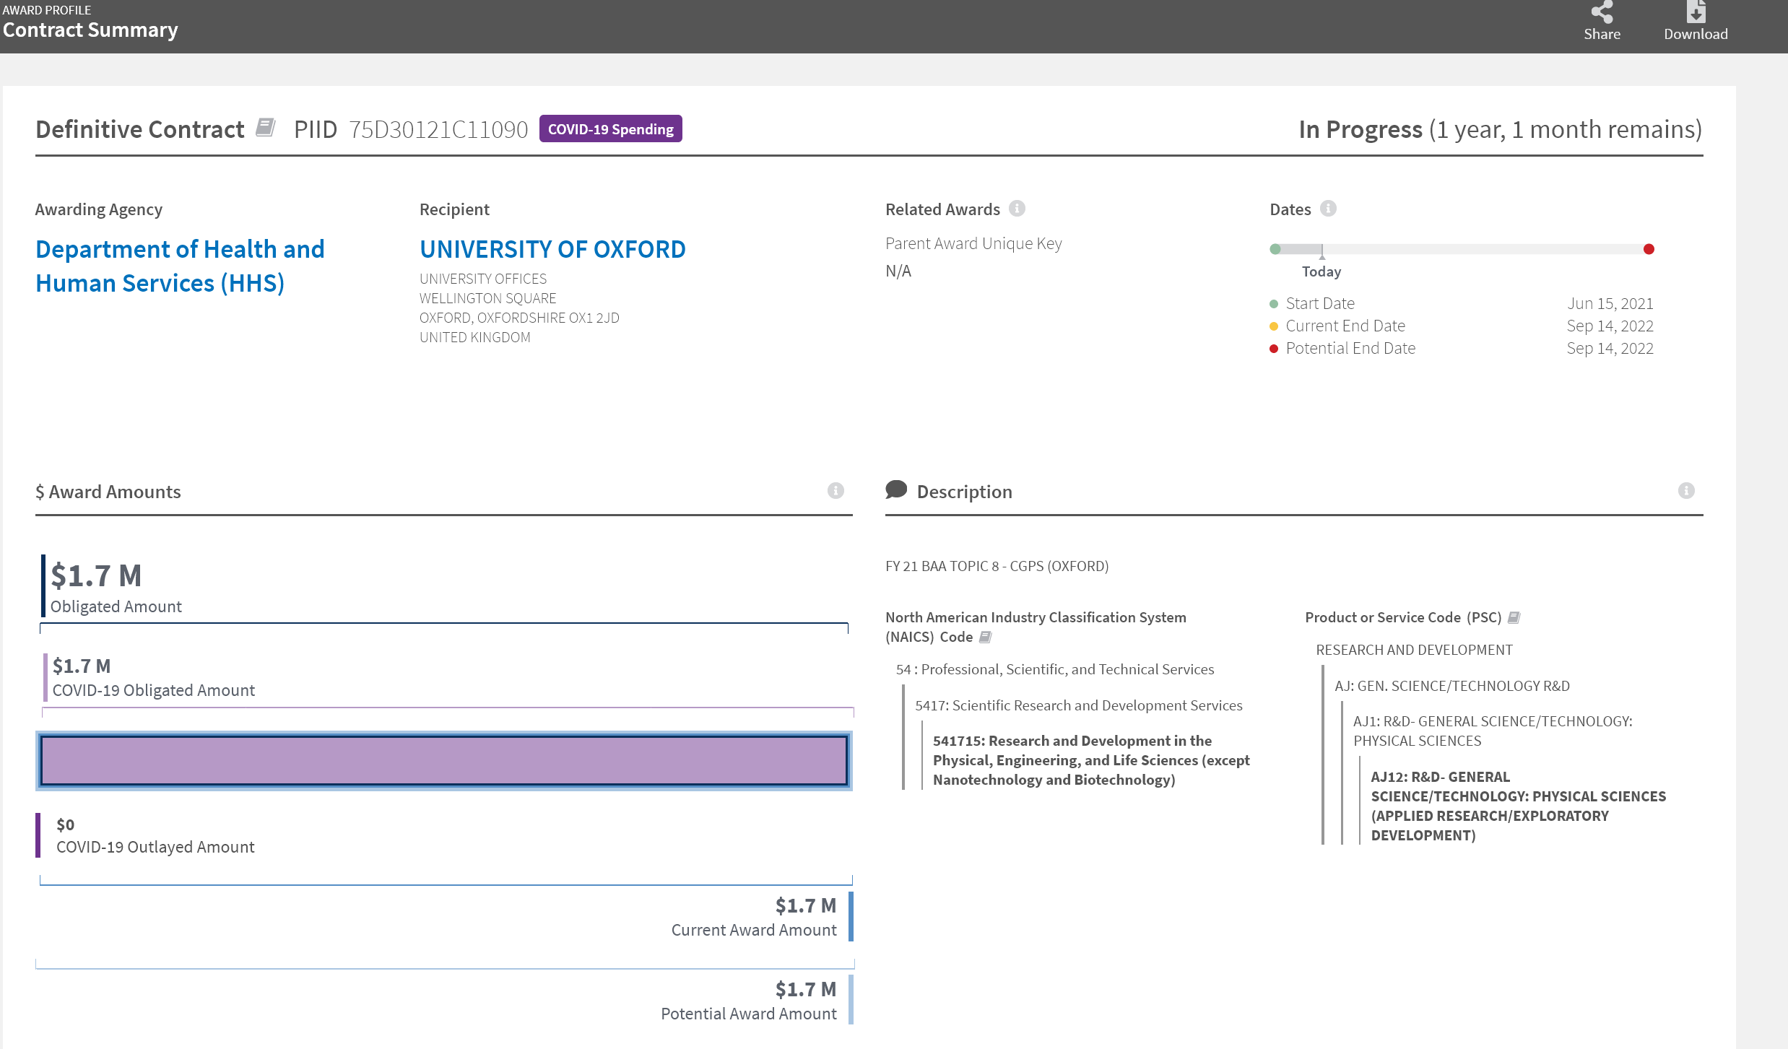Screen dimensions: 1788x1049
Task: Click the Share icon
Action: coord(1602,13)
